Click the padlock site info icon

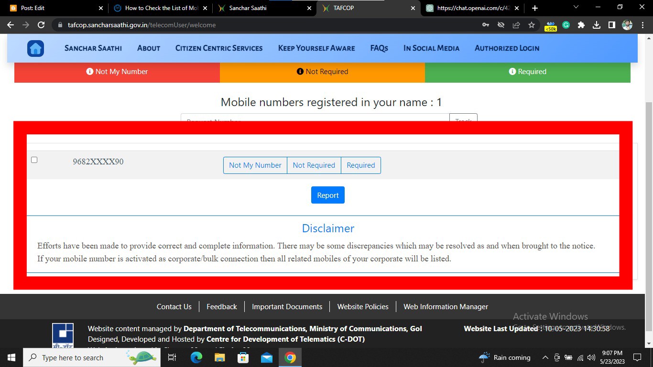(59, 25)
